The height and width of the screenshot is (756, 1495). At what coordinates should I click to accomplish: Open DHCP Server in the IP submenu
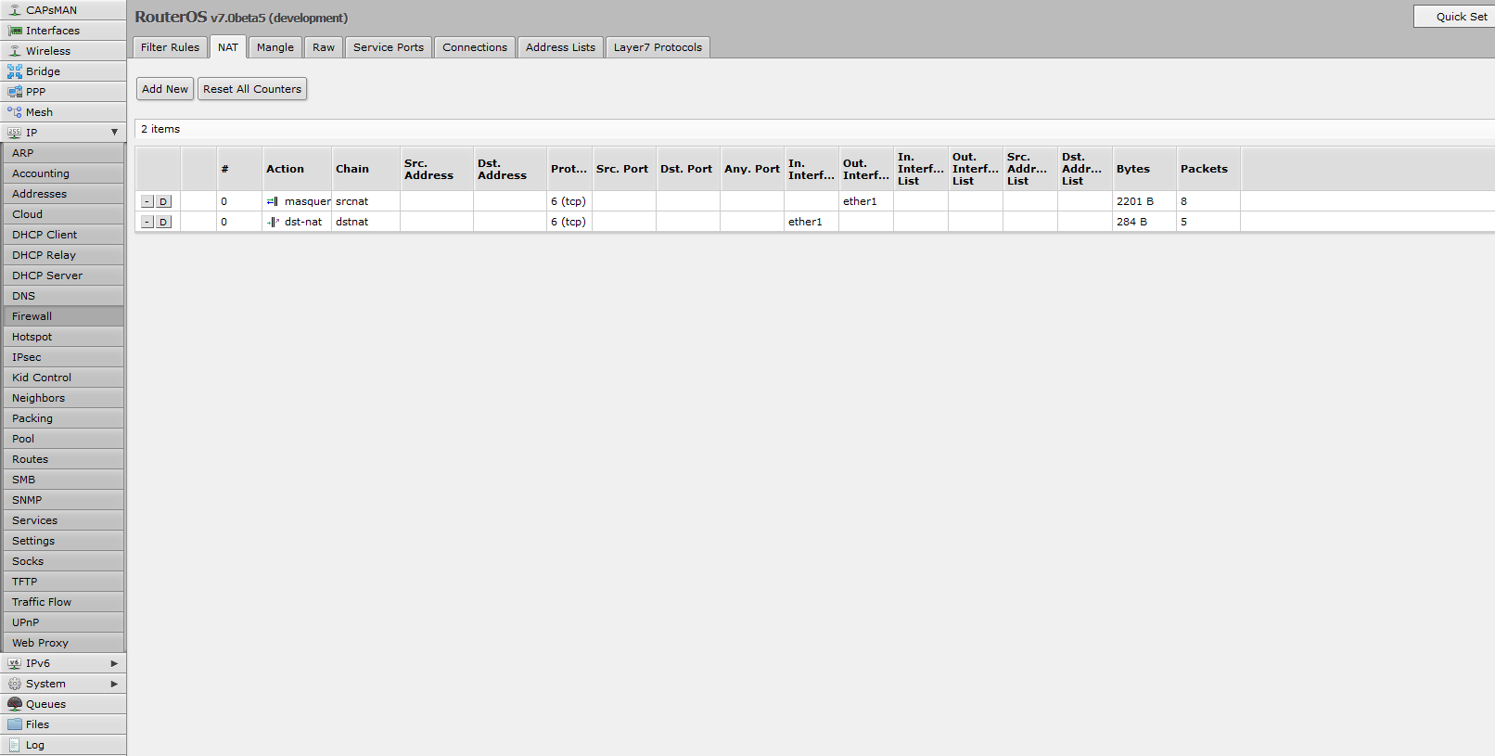(x=47, y=275)
